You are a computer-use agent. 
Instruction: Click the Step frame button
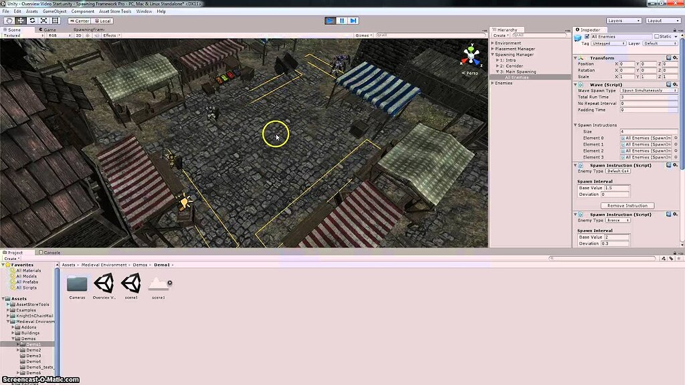[x=353, y=21]
